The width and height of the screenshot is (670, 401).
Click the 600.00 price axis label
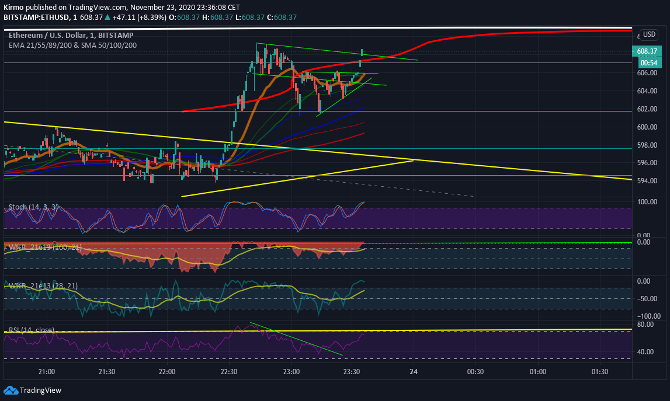point(647,127)
